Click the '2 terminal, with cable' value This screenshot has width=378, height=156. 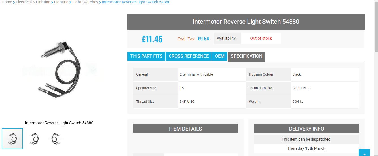click(x=196, y=74)
